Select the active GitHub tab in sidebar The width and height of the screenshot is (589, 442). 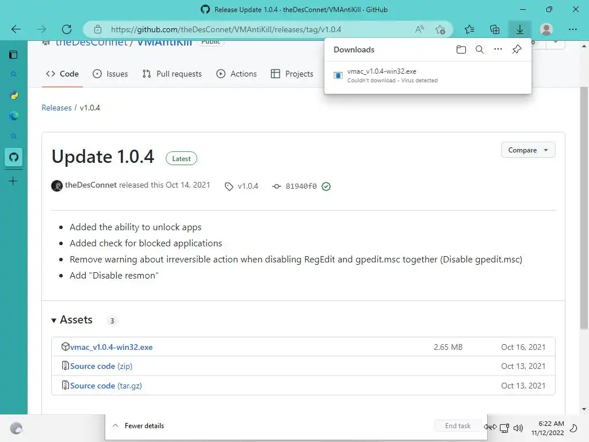click(x=14, y=157)
